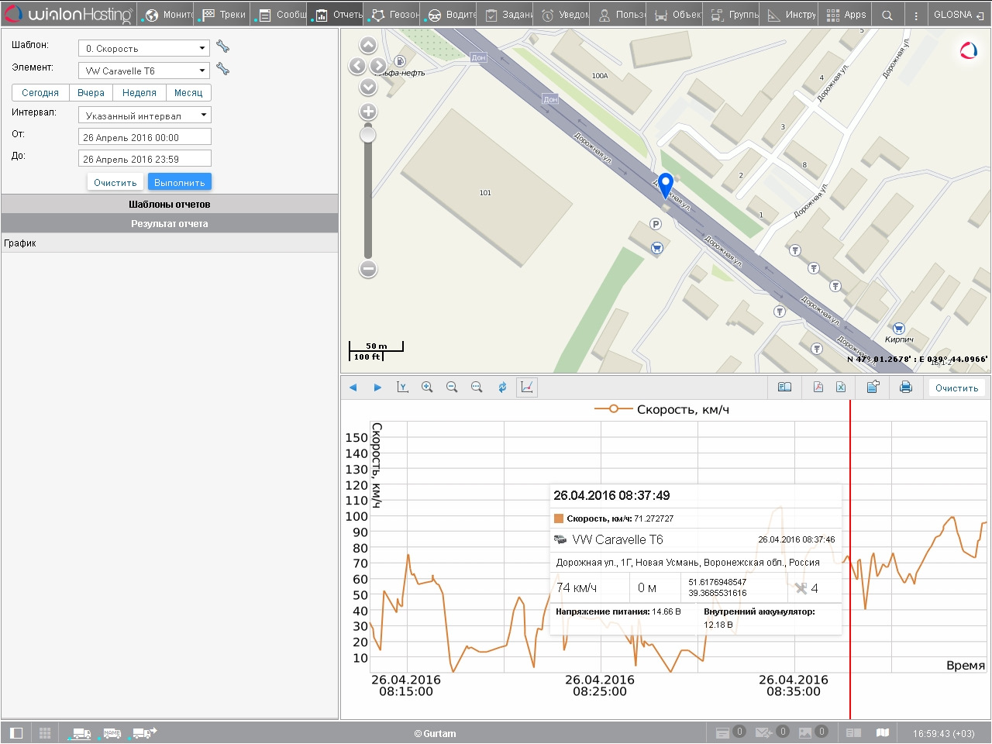The height and width of the screenshot is (744, 992).
Task: Zoom in the map with the plus
Action: click(x=368, y=112)
